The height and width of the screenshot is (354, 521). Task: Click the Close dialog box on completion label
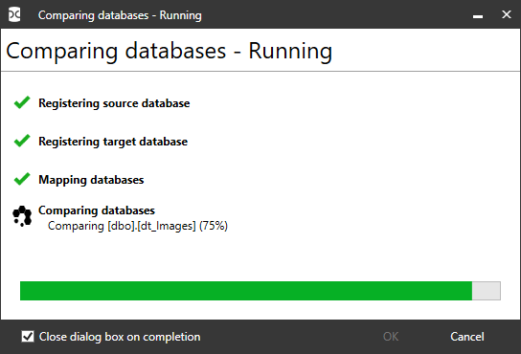point(120,337)
